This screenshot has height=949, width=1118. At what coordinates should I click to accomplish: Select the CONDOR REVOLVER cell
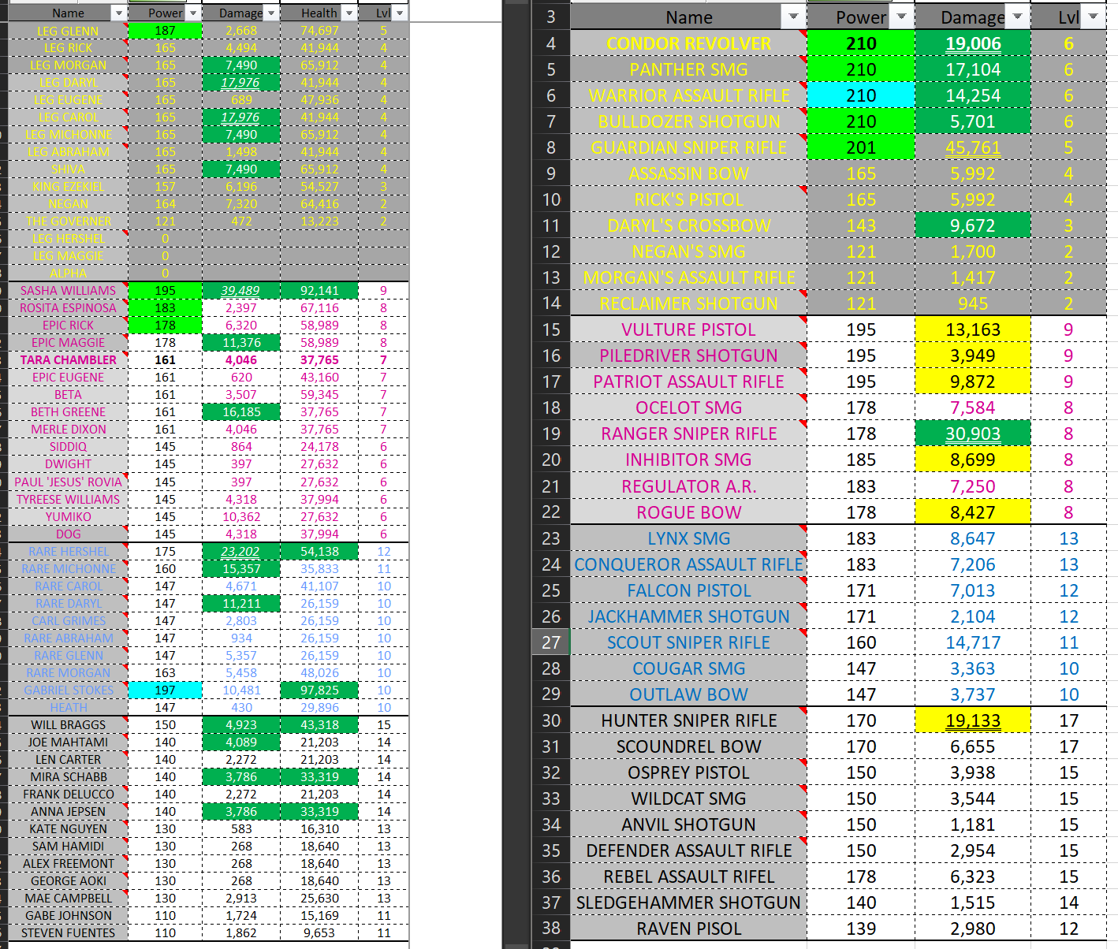pos(688,43)
